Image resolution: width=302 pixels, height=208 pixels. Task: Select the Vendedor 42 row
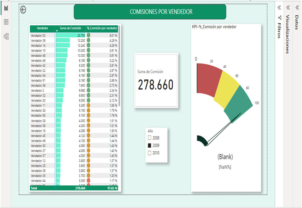pyautogui.click(x=74, y=65)
